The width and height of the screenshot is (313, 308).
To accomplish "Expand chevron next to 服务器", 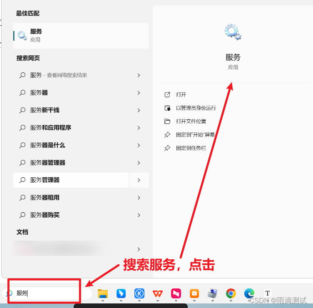I will (139, 93).
